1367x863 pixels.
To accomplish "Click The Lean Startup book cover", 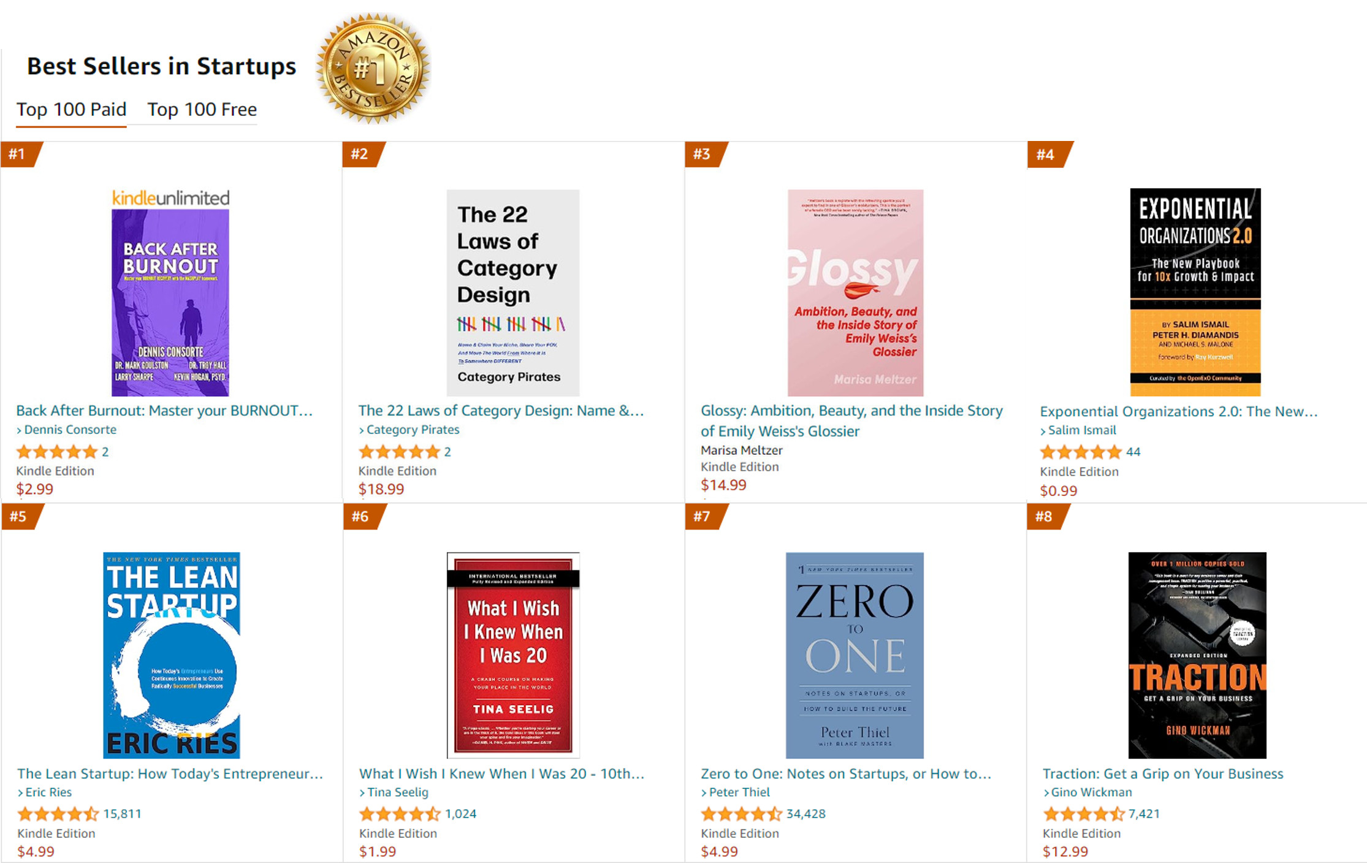I will coord(172,655).
